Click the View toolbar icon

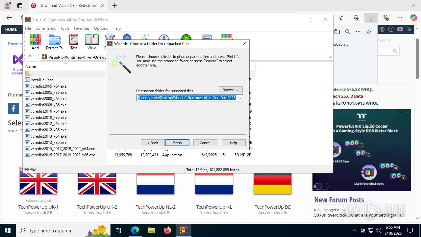tap(91, 42)
